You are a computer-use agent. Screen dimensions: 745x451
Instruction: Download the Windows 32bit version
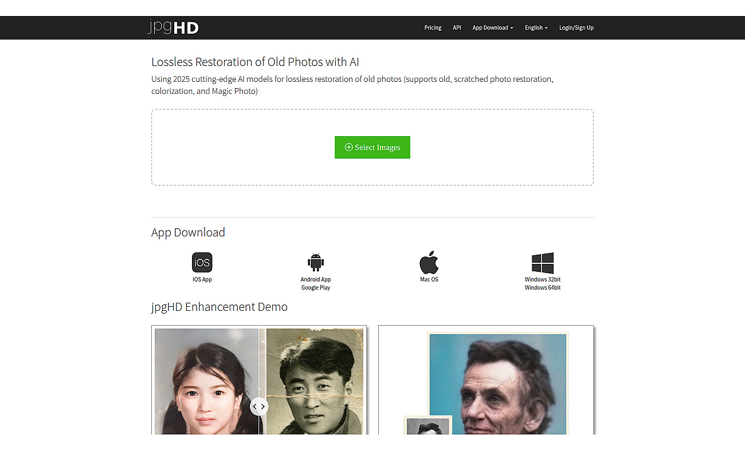point(543,279)
